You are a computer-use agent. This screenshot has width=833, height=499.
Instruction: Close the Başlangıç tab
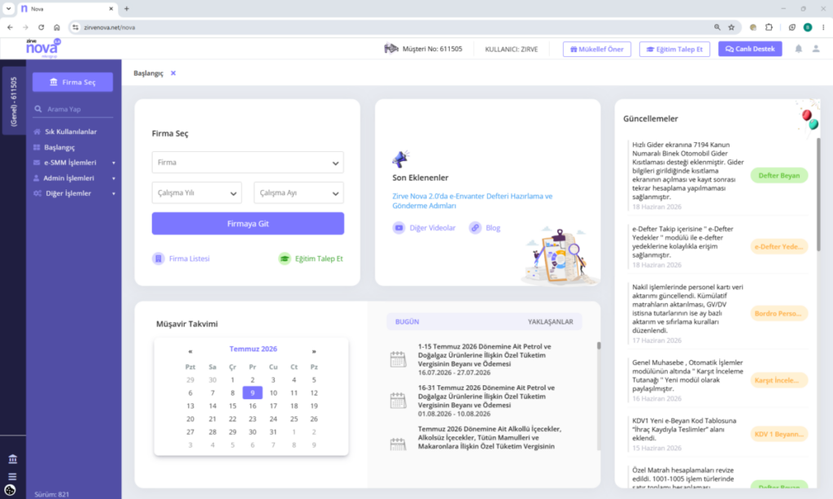coord(173,73)
